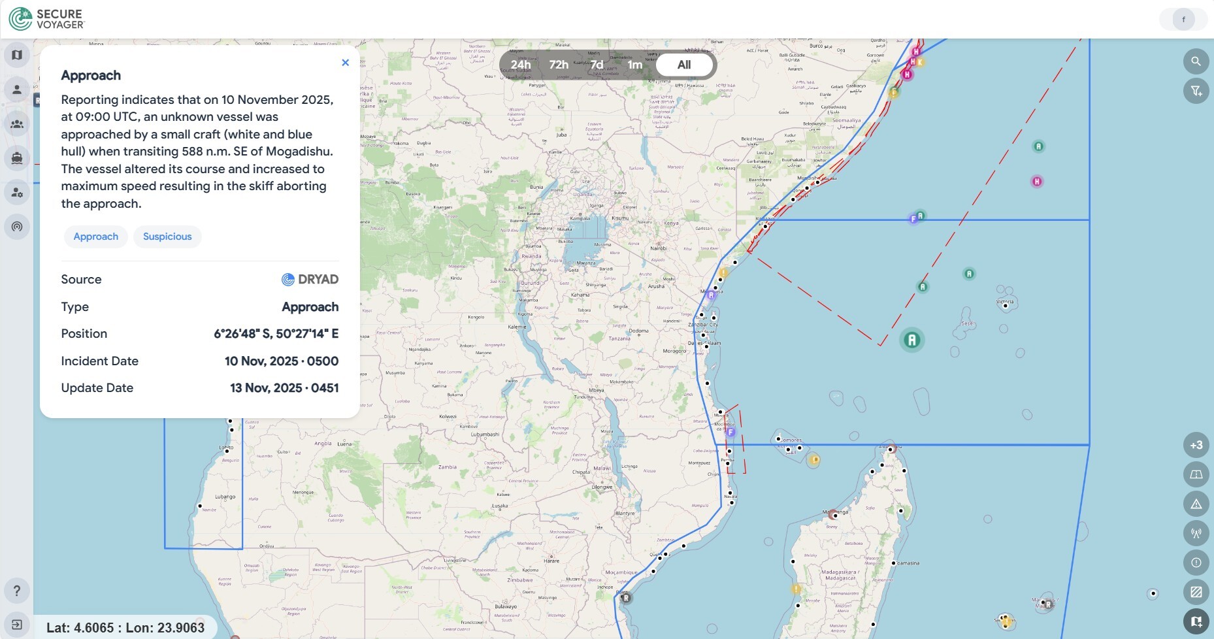1214x639 pixels.
Task: Click the Approach tag chip
Action: (x=96, y=237)
